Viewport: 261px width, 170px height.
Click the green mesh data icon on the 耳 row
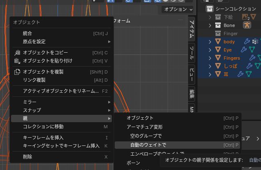click(x=249, y=74)
